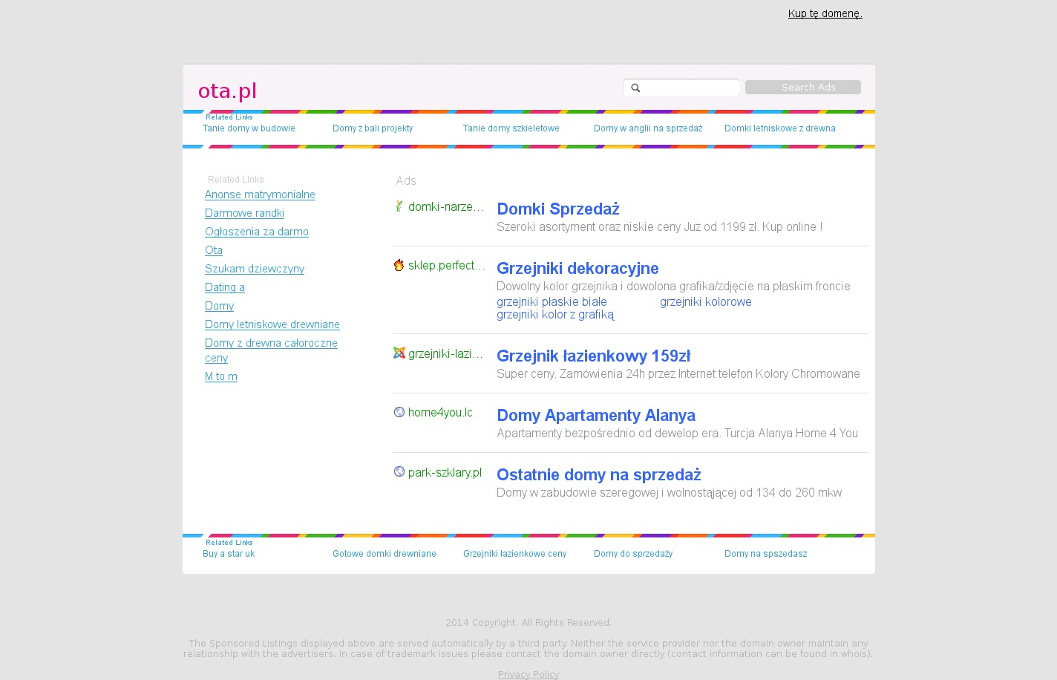The image size is (1057, 680).
Task: Click the globe icon beside home4you
Action: click(399, 412)
